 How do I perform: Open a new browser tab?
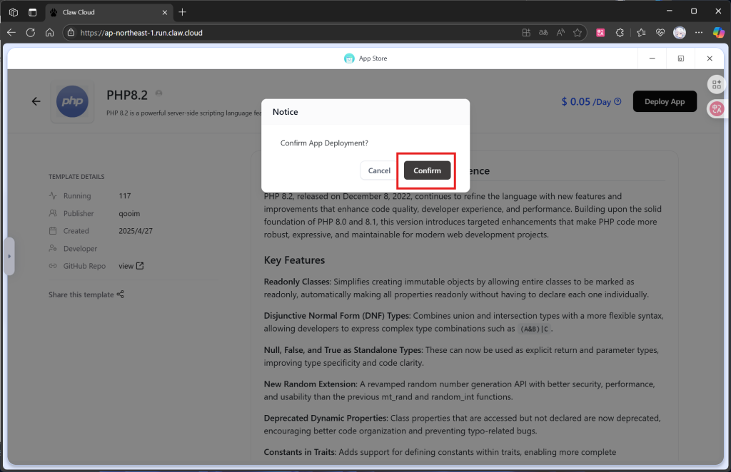pos(182,12)
